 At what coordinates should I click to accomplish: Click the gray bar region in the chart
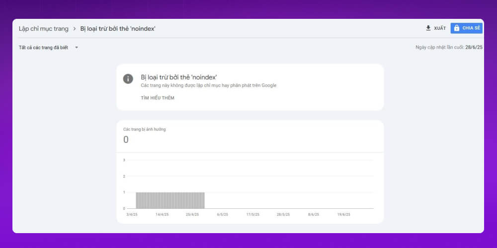coord(170,200)
